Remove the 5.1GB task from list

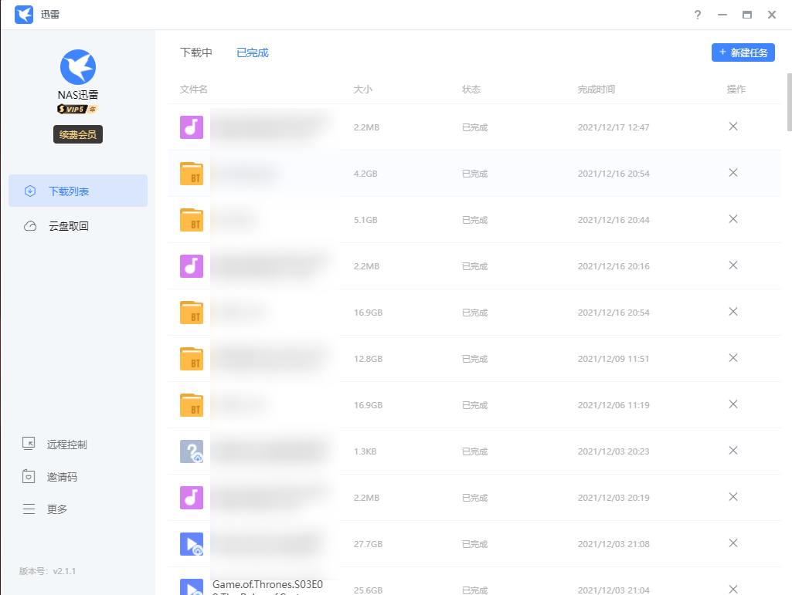[733, 219]
